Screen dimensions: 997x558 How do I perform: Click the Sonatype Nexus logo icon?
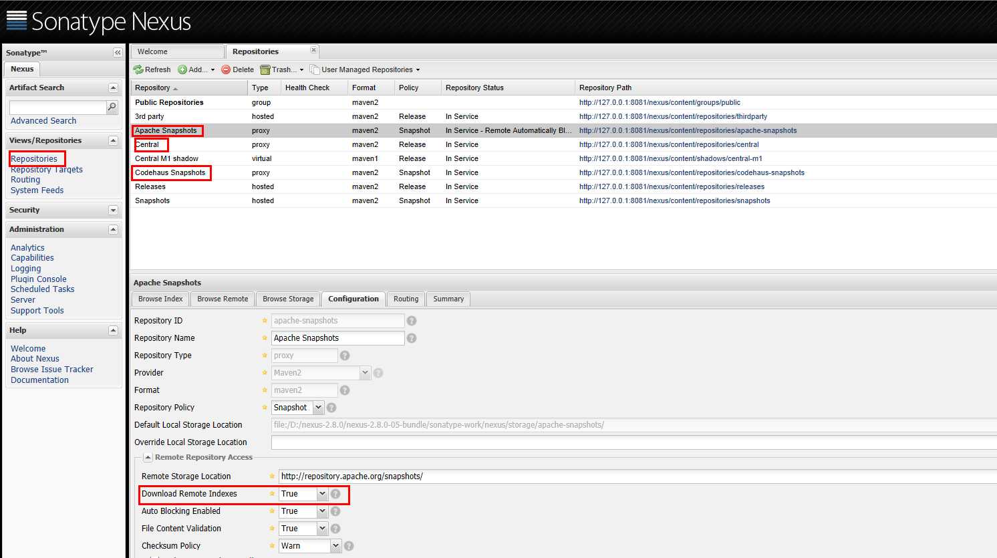[x=17, y=21]
